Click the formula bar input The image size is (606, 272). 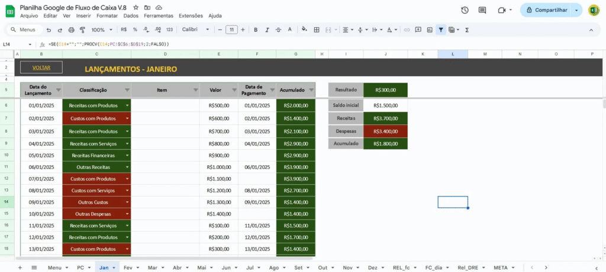click(296, 44)
